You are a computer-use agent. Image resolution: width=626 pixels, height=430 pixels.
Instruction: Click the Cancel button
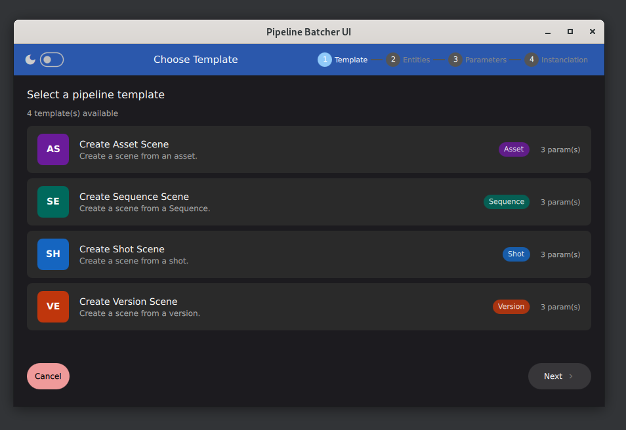pos(48,376)
